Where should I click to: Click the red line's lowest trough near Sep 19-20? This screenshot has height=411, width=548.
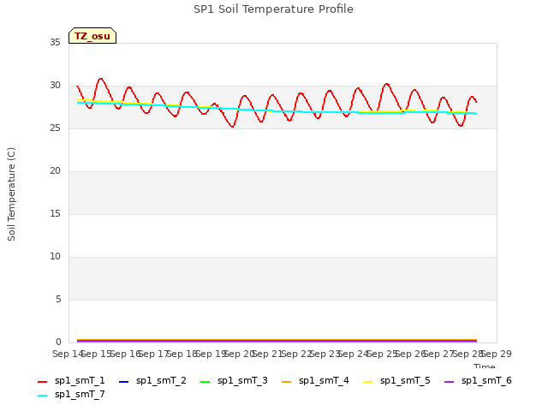click(x=232, y=126)
